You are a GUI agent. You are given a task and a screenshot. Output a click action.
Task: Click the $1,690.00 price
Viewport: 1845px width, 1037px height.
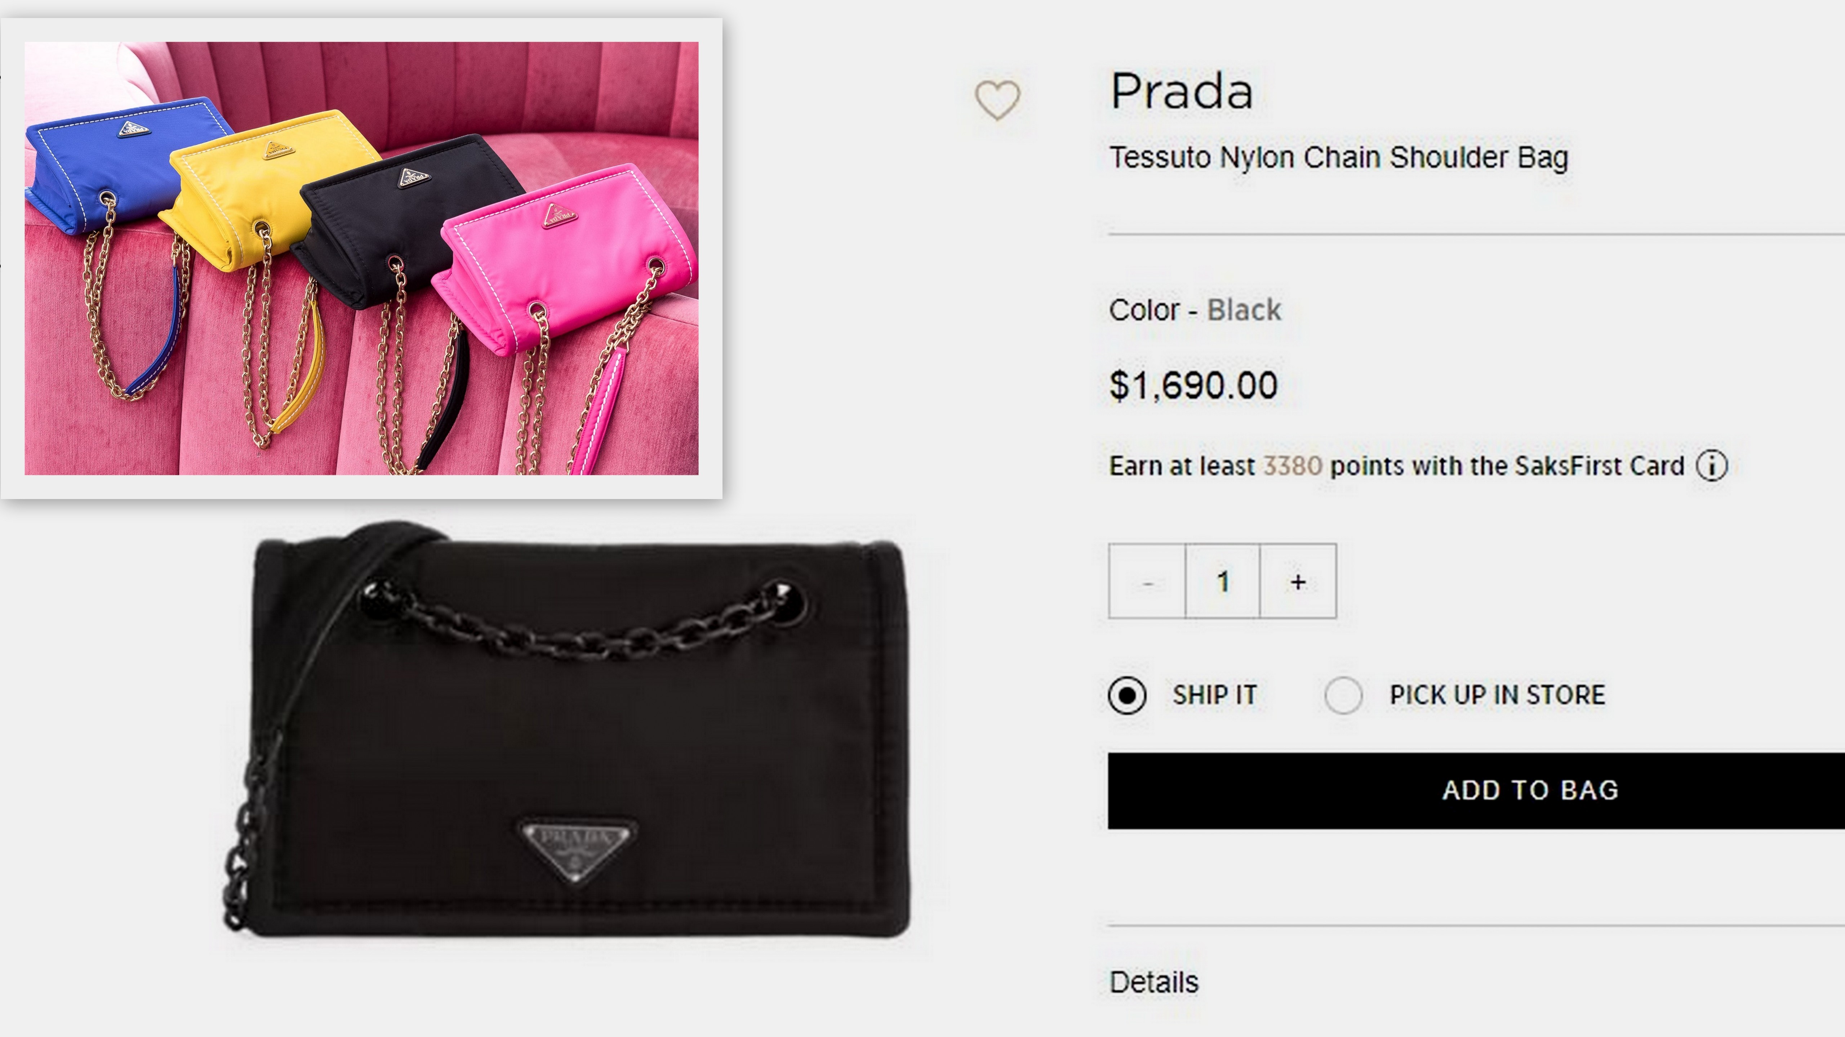(1193, 386)
